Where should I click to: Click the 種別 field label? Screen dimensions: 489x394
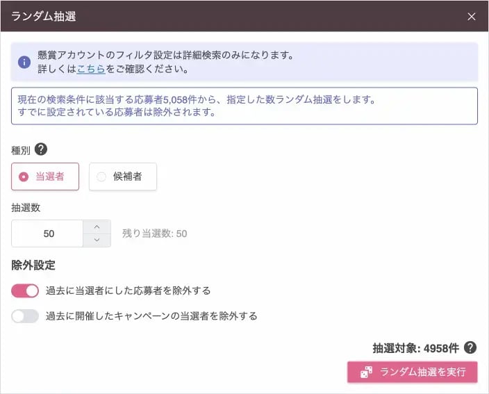point(21,149)
